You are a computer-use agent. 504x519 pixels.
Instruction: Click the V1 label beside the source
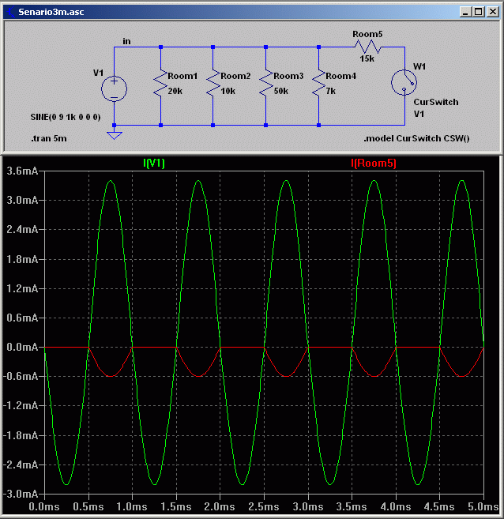pyautogui.click(x=98, y=73)
